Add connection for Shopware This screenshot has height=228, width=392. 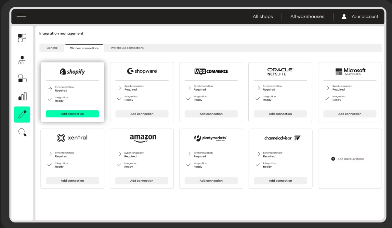point(142,114)
